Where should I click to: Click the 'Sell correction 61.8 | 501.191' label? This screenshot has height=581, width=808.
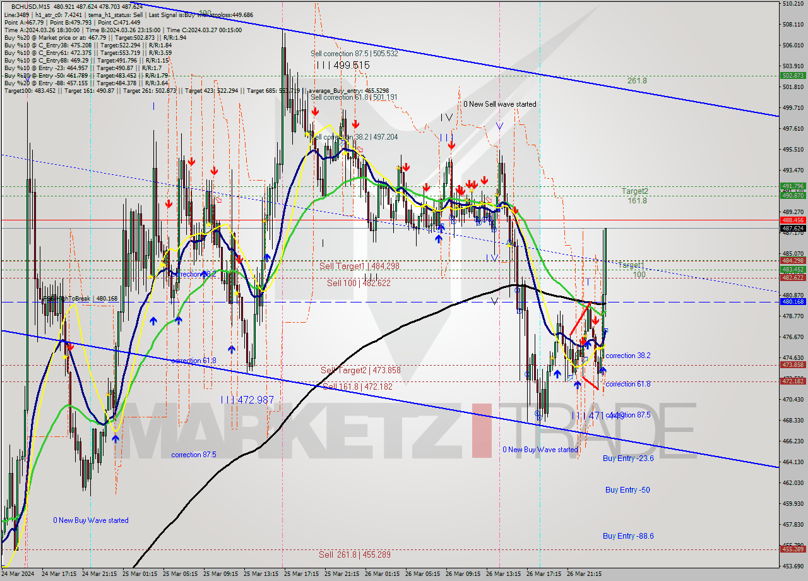coord(353,97)
